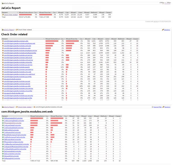The image size is (173, 167).
Task: Open com.thinkgem.jeesite.modules.sys.web package link
Action: [17, 48]
